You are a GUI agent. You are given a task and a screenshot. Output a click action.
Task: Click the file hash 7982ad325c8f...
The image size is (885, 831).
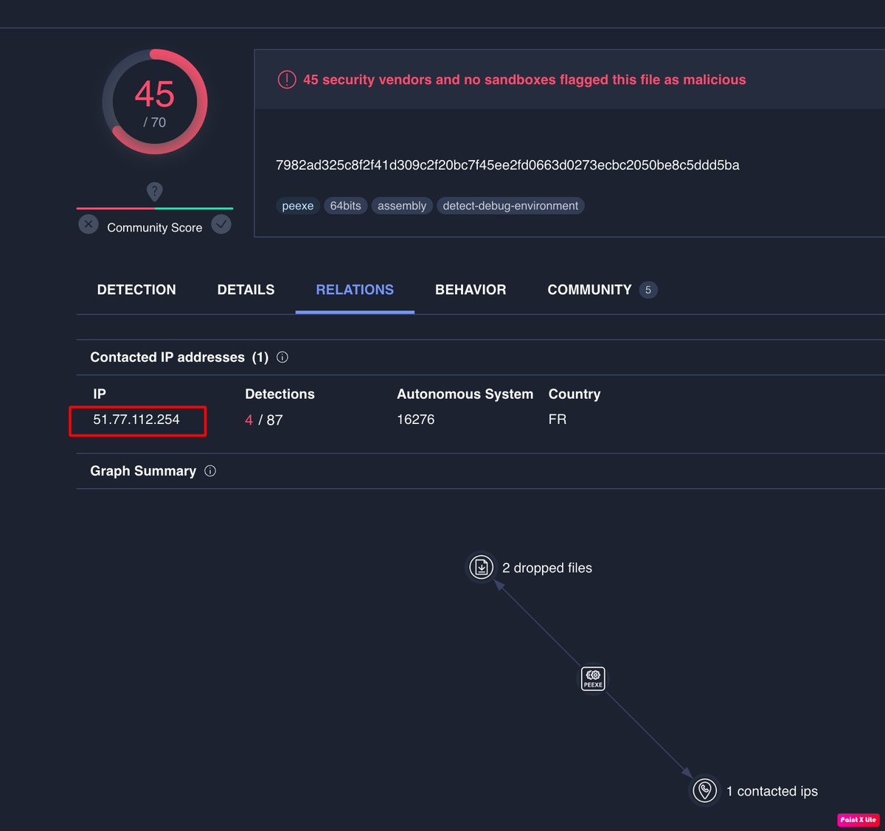coord(507,165)
